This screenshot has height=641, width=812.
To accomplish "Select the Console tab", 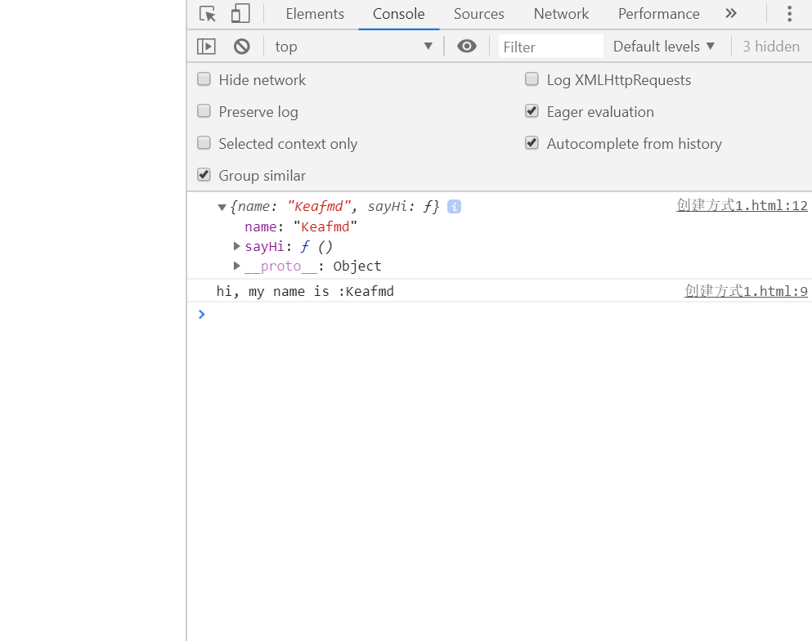I will 399,14.
